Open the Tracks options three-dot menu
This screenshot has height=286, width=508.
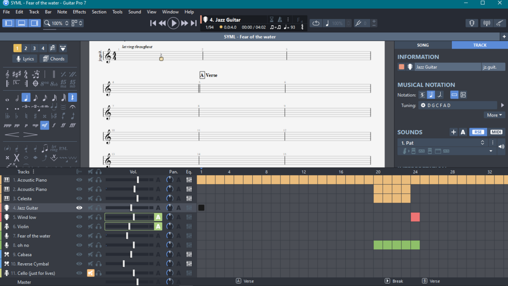click(33, 172)
